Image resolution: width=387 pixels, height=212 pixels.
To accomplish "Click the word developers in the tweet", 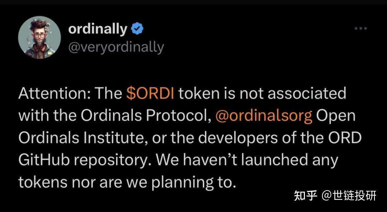I will (238, 139).
